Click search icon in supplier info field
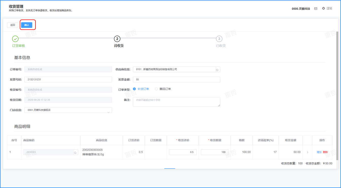 [x=217, y=70]
